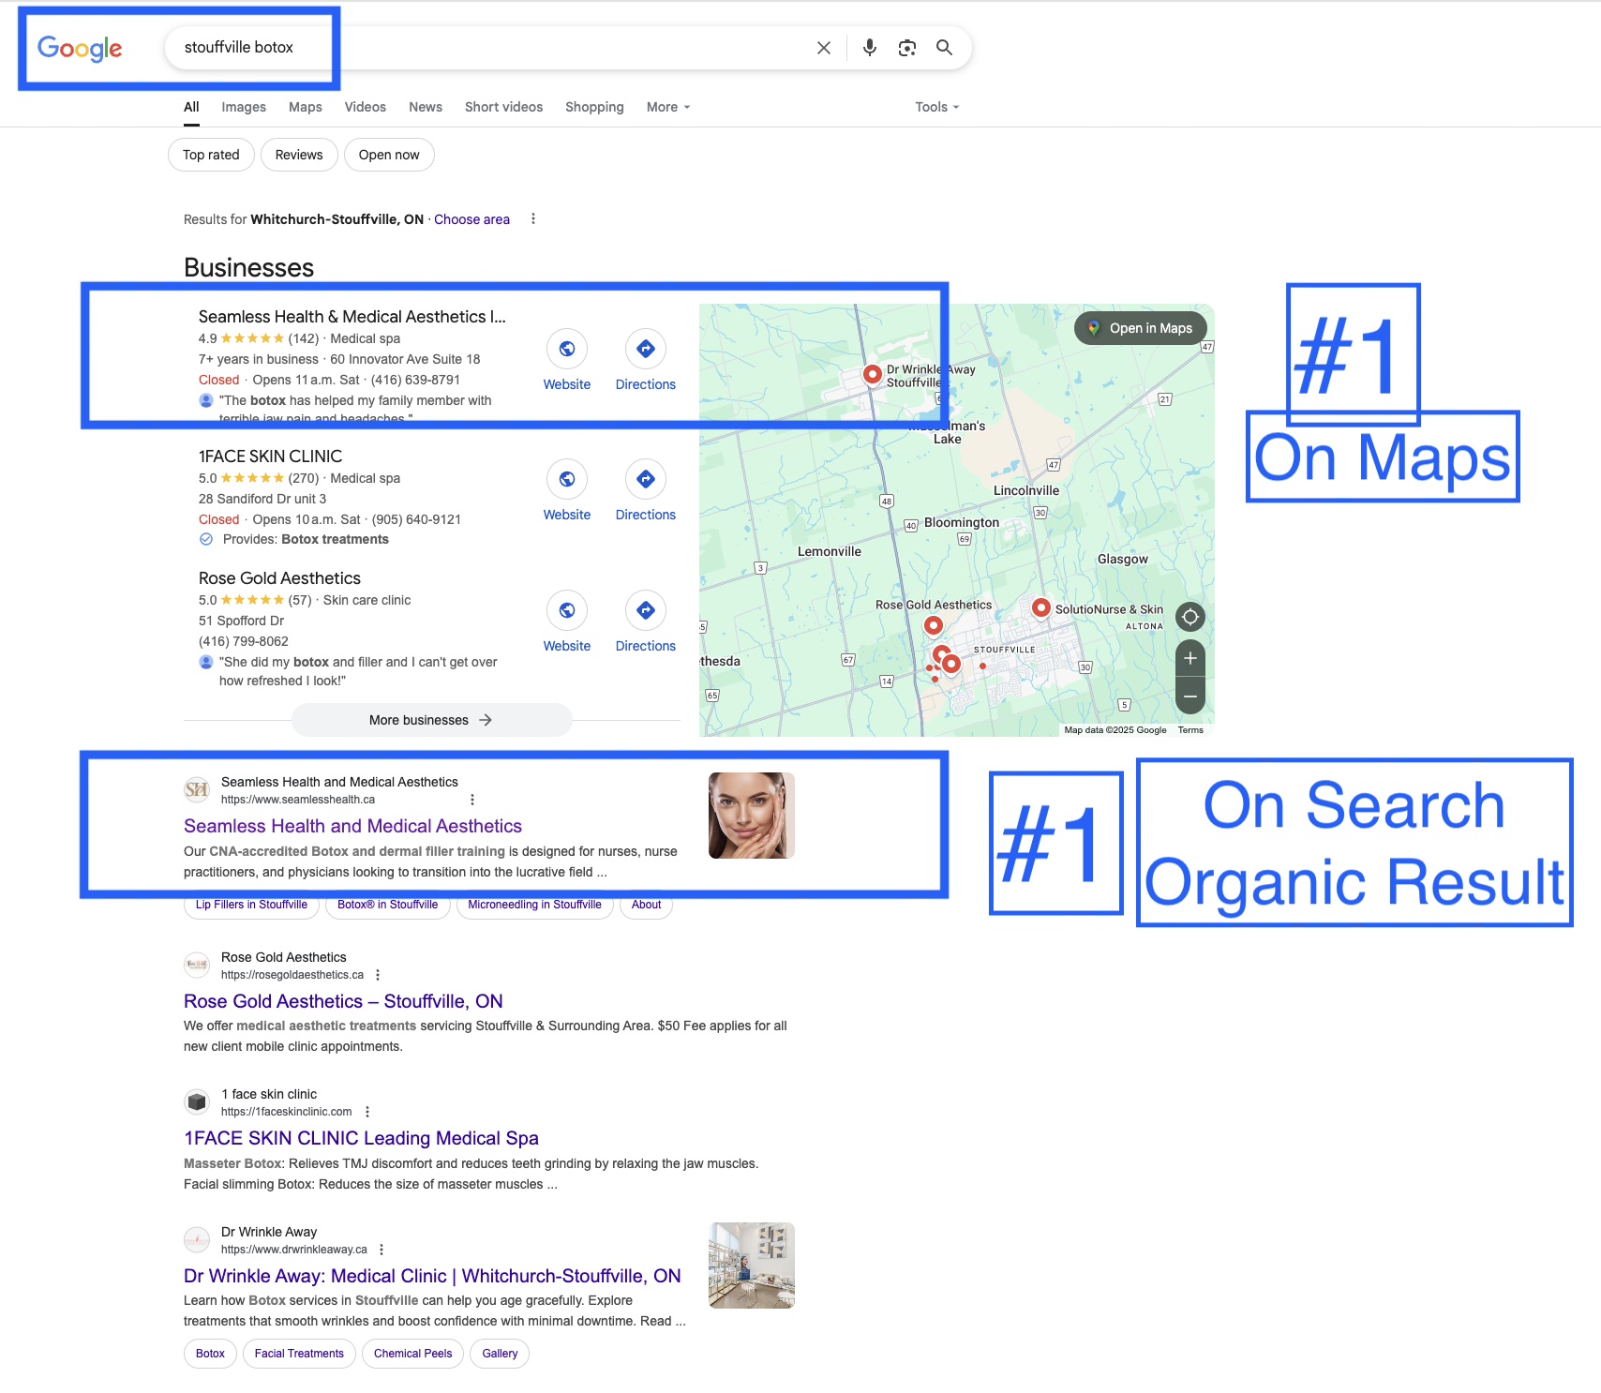Expand the More search categories dropdown
This screenshot has width=1601, height=1393.
[x=668, y=107]
